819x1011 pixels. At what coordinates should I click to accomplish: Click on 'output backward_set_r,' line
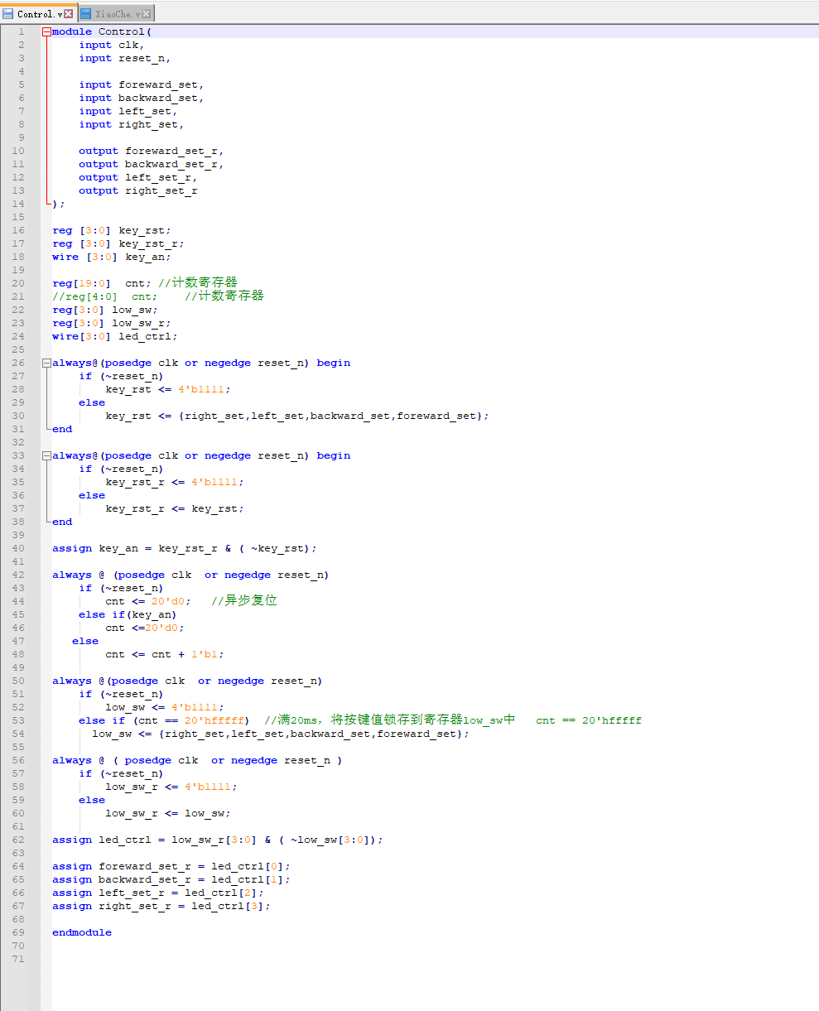[x=152, y=164]
